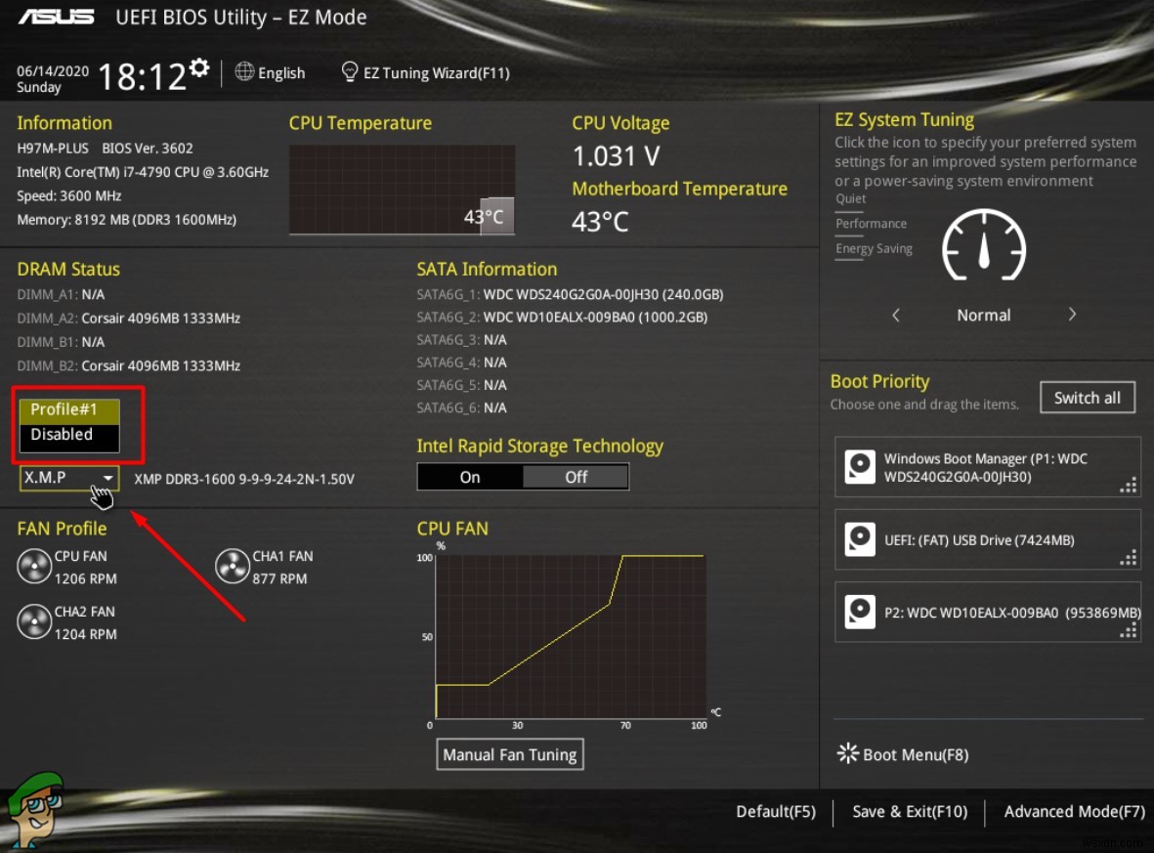
Task: Click the left arrow next to Normal tuning
Action: (896, 315)
